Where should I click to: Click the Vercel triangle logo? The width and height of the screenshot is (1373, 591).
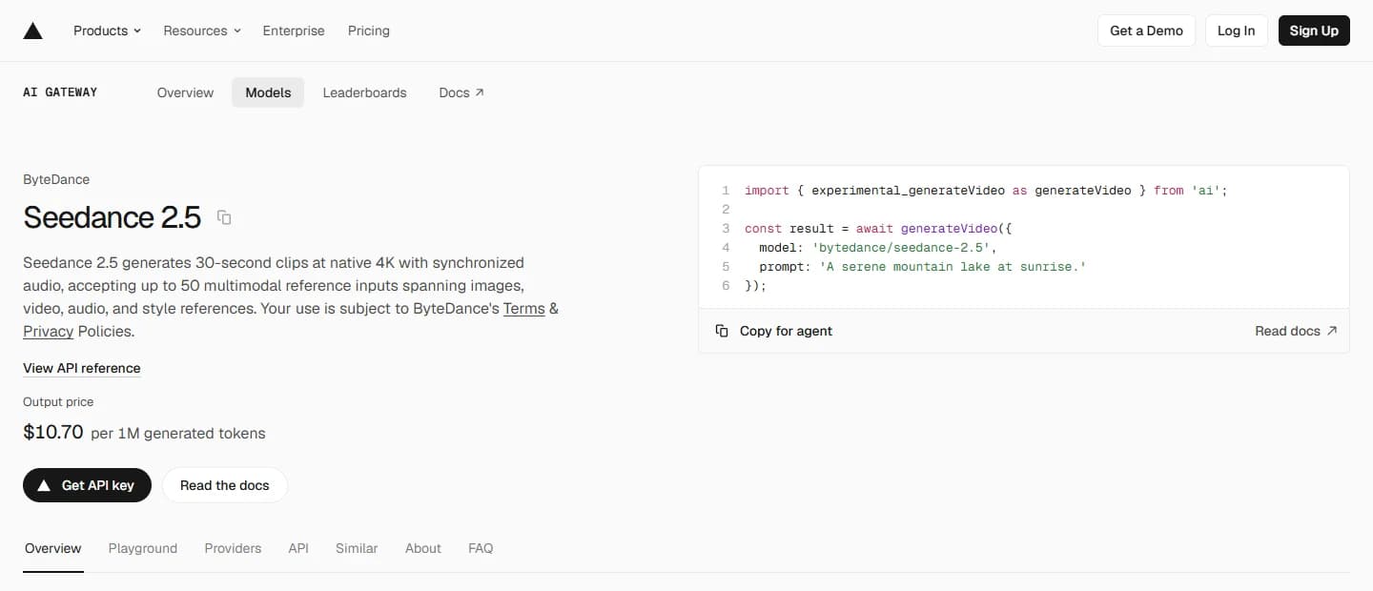pos(32,31)
